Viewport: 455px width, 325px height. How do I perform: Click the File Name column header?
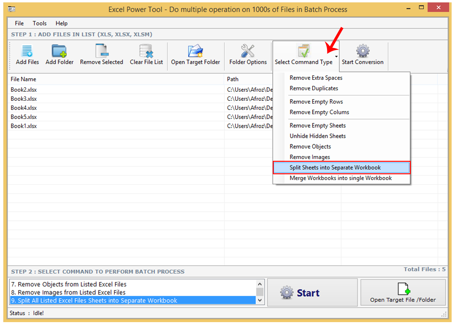(x=116, y=79)
